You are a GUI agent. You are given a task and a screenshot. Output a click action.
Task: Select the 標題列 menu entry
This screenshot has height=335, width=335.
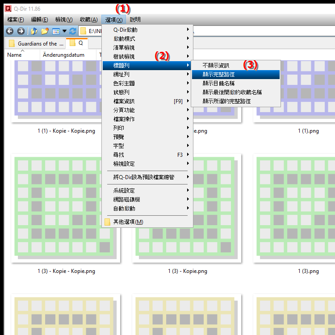[147, 65]
